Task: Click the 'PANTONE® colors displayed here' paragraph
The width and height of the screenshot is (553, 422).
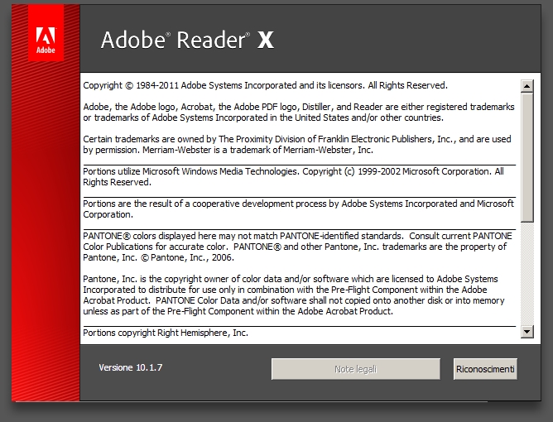Action: click(297, 247)
